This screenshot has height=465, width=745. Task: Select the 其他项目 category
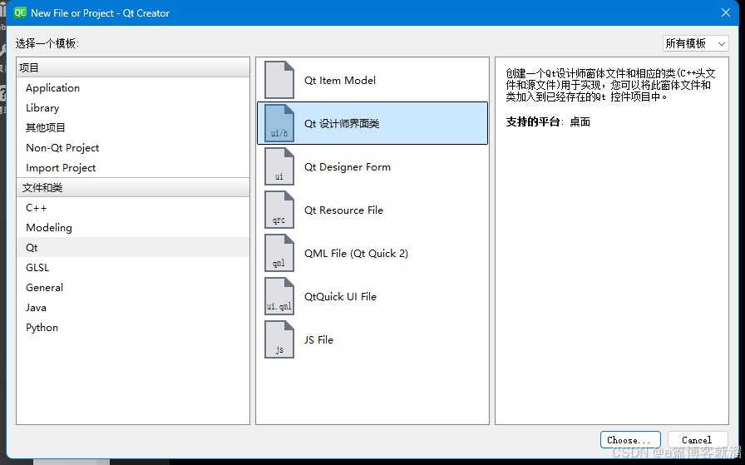(133, 128)
